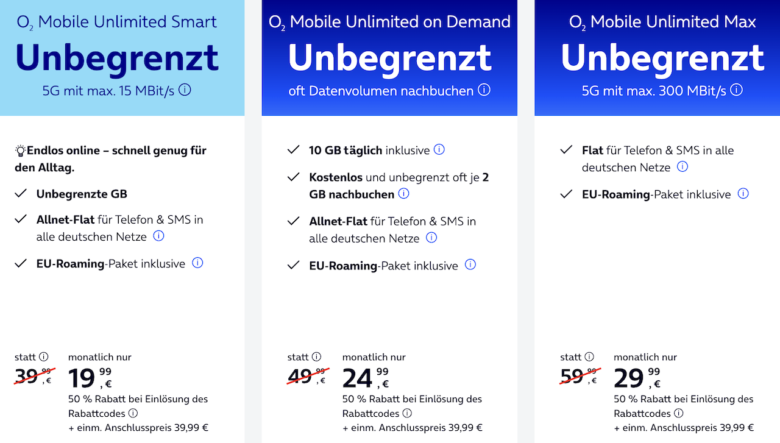Info icon beside statt 59,99 price
The image size is (780, 443).
[x=589, y=357]
